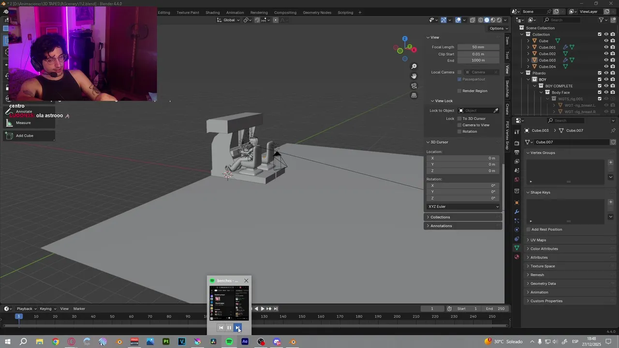Select material preview shading icon

pyautogui.click(x=493, y=20)
